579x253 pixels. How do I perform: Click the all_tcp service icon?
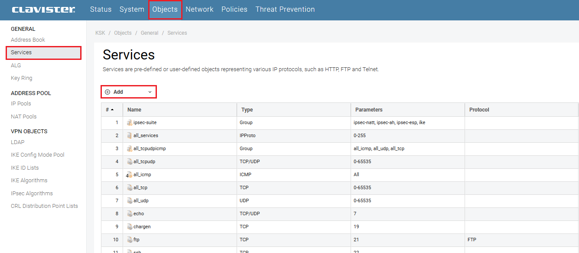[130, 188]
